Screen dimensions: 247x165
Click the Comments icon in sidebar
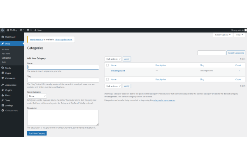click(3, 78)
